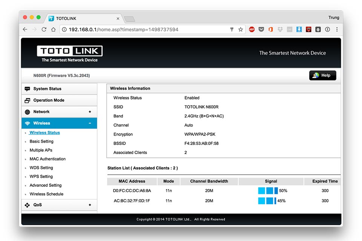Open the System Status section

59,89
